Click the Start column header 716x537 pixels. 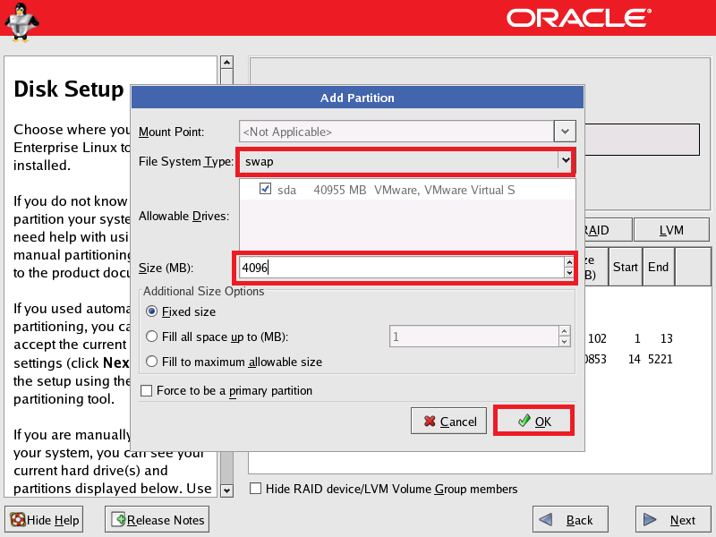click(x=626, y=267)
